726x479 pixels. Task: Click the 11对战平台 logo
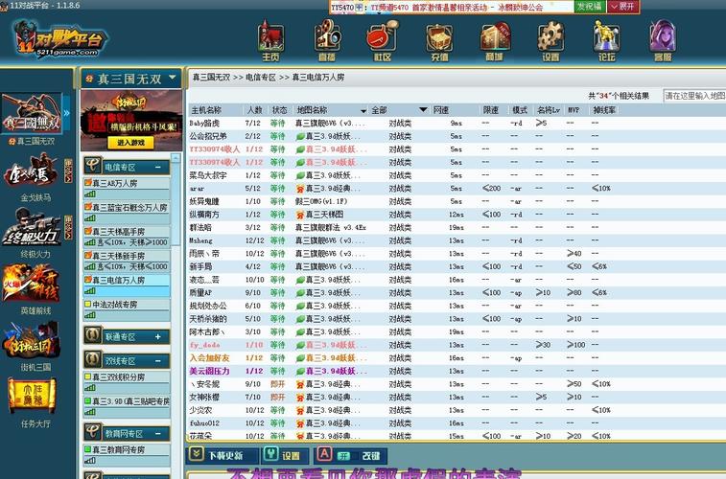(59, 39)
